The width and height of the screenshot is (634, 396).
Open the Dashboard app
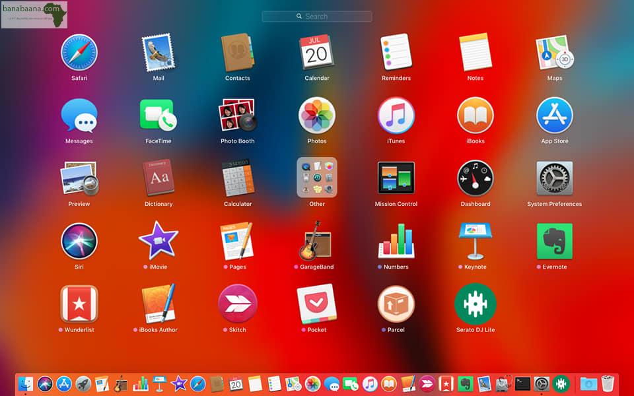pos(475,178)
